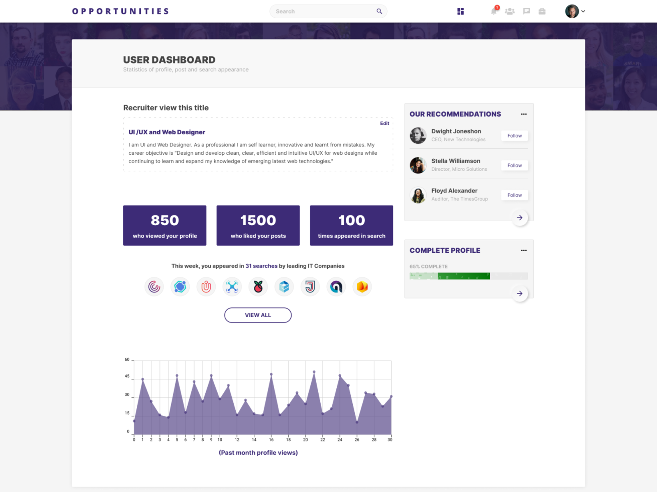The width and height of the screenshot is (657, 492).
Task: Select the J letter company logo
Action: [x=310, y=286]
